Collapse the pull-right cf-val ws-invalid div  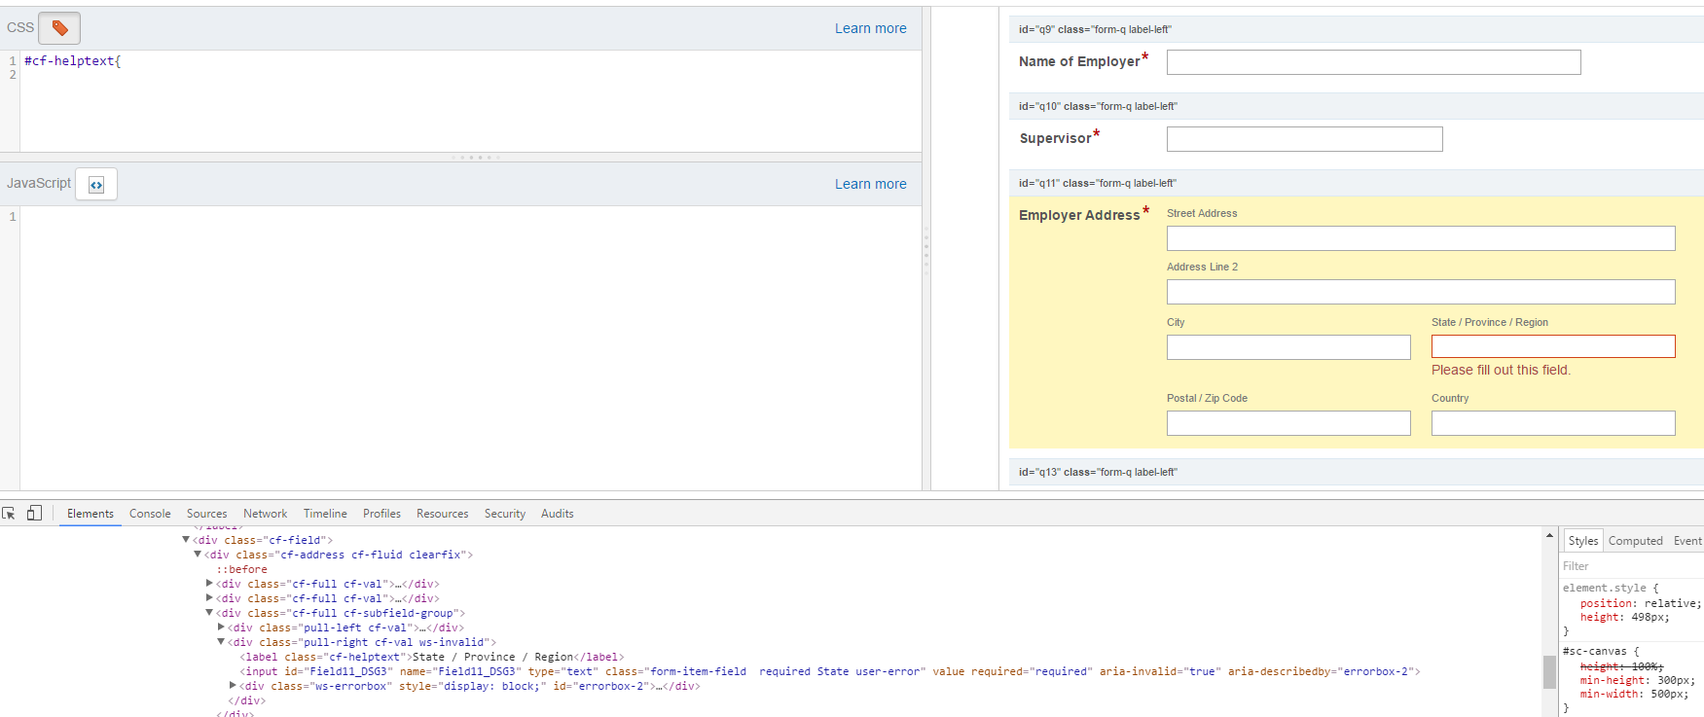coord(221,641)
